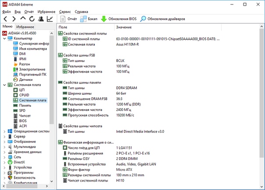This screenshot has width=265, height=190.
Task: Expand the Устройства tree node
Action: pyautogui.click(x=4, y=168)
